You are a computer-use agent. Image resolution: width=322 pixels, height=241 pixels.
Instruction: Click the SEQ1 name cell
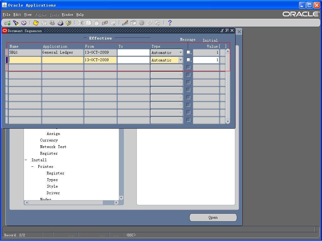tap(25, 52)
